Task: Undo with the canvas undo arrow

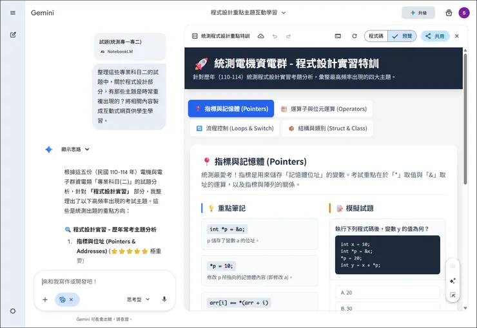Action: [x=275, y=36]
